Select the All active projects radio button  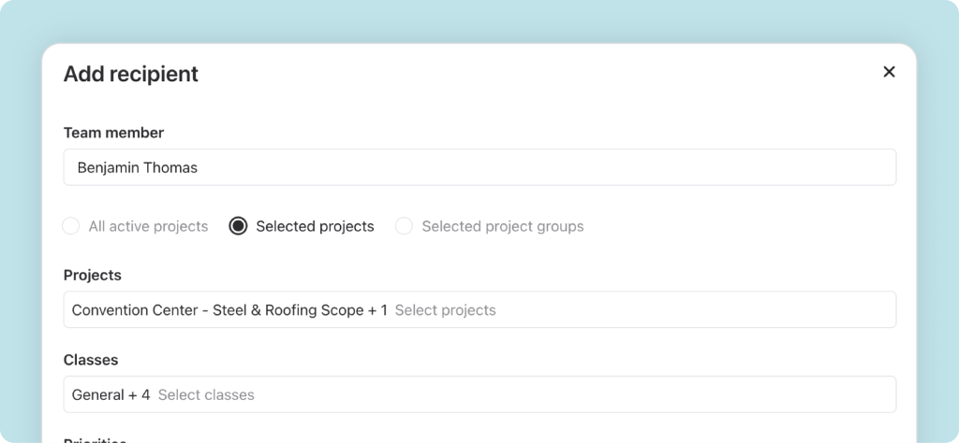70,226
